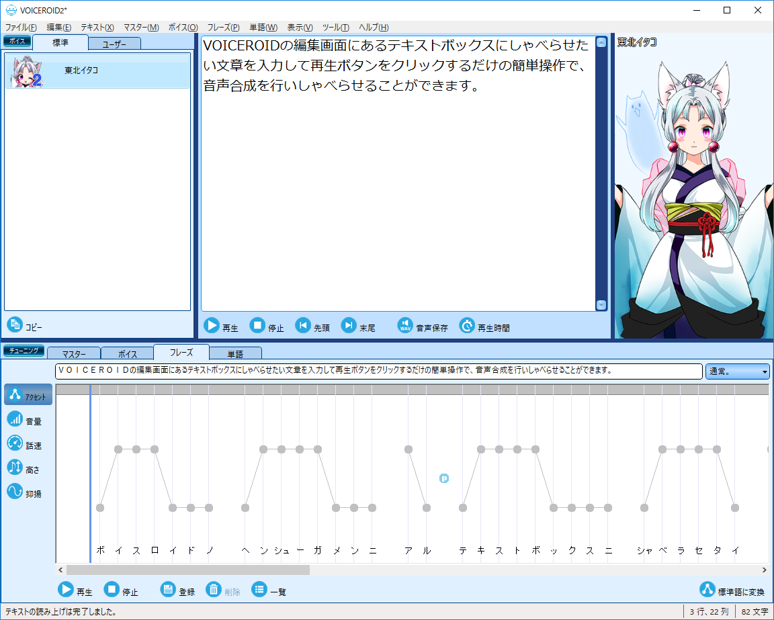Screen dimensions: 774x620
Task: Select the 高さ pitch tuning mode
Action: pos(24,468)
